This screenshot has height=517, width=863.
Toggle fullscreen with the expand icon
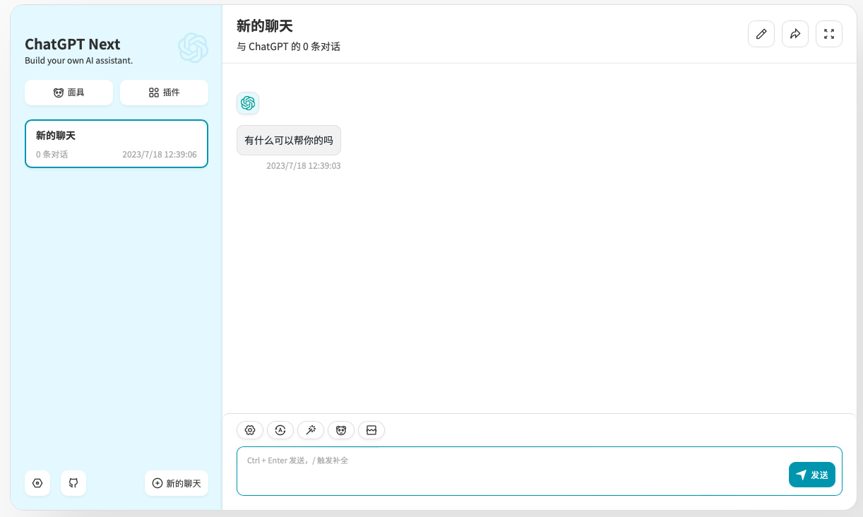pyautogui.click(x=829, y=34)
